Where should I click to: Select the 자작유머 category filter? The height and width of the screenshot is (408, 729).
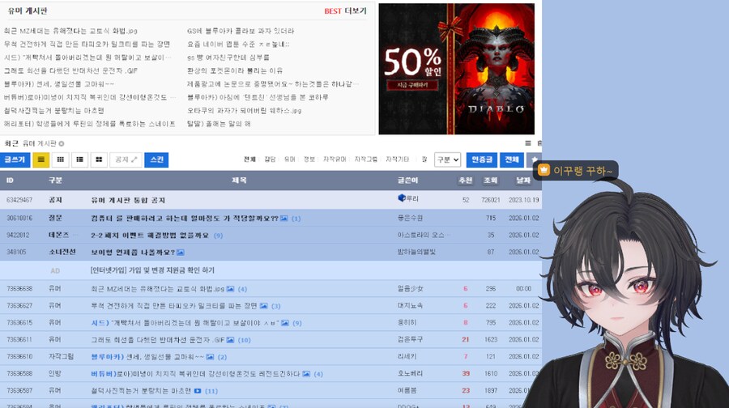tap(335, 159)
